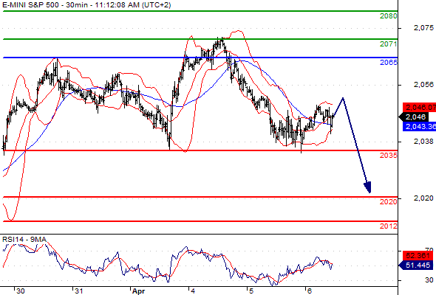Select the red 2012 support level label
This screenshot has width=436, height=295.
[389, 226]
